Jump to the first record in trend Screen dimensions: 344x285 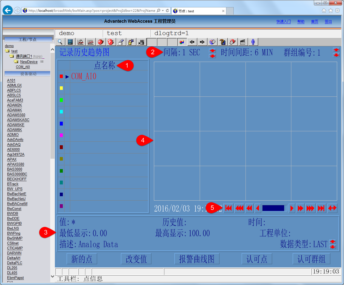(229, 208)
